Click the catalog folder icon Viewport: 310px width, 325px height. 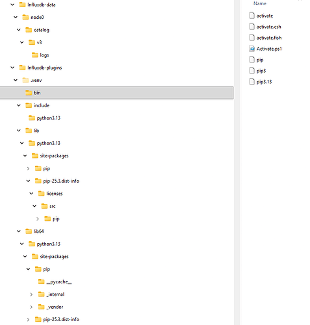coord(29,30)
